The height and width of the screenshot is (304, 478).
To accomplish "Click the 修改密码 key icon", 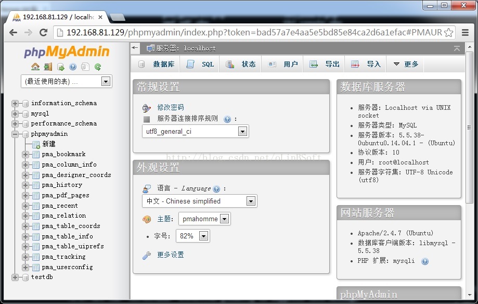I will (146, 108).
